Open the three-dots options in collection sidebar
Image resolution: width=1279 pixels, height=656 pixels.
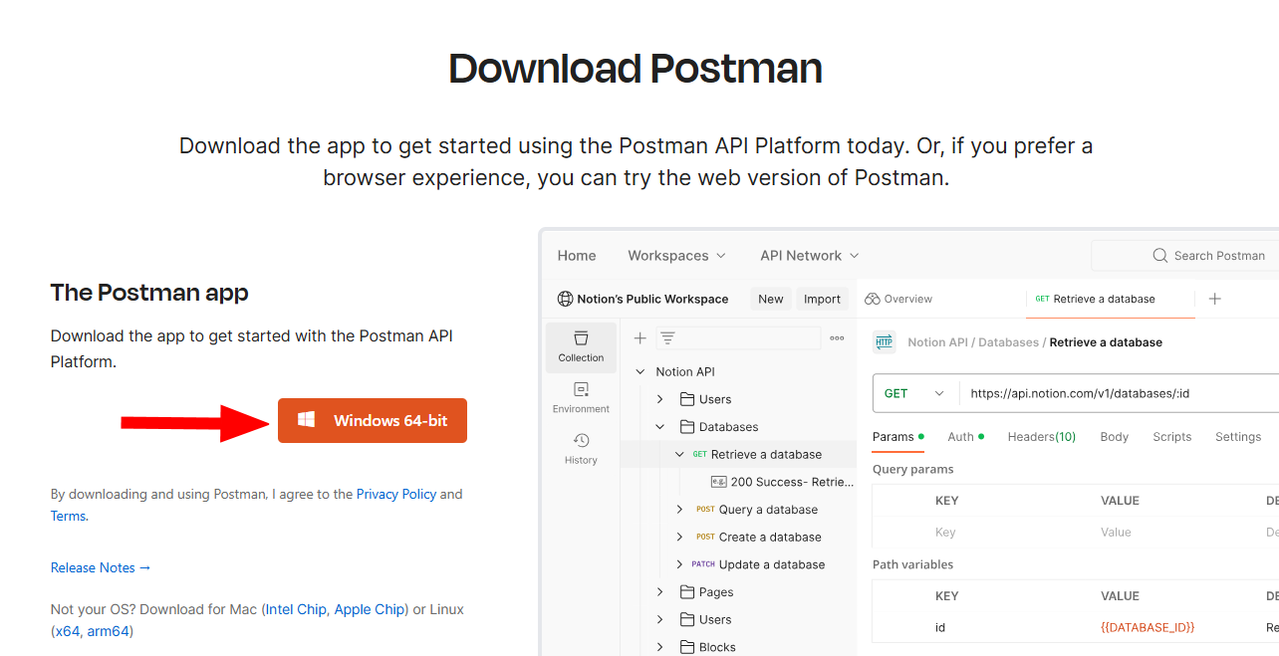tap(837, 338)
